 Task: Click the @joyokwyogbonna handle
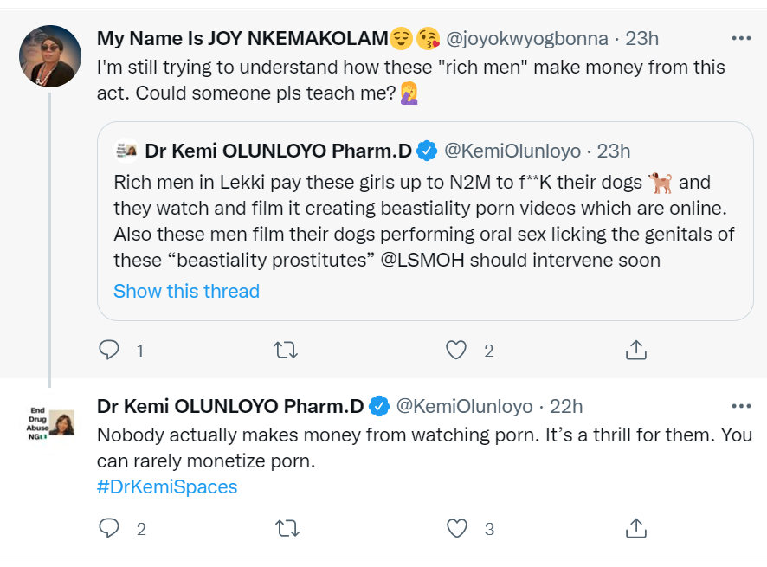(525, 39)
